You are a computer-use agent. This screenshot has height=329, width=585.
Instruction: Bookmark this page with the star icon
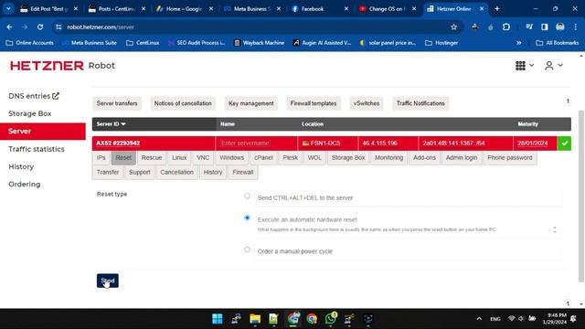point(453,27)
